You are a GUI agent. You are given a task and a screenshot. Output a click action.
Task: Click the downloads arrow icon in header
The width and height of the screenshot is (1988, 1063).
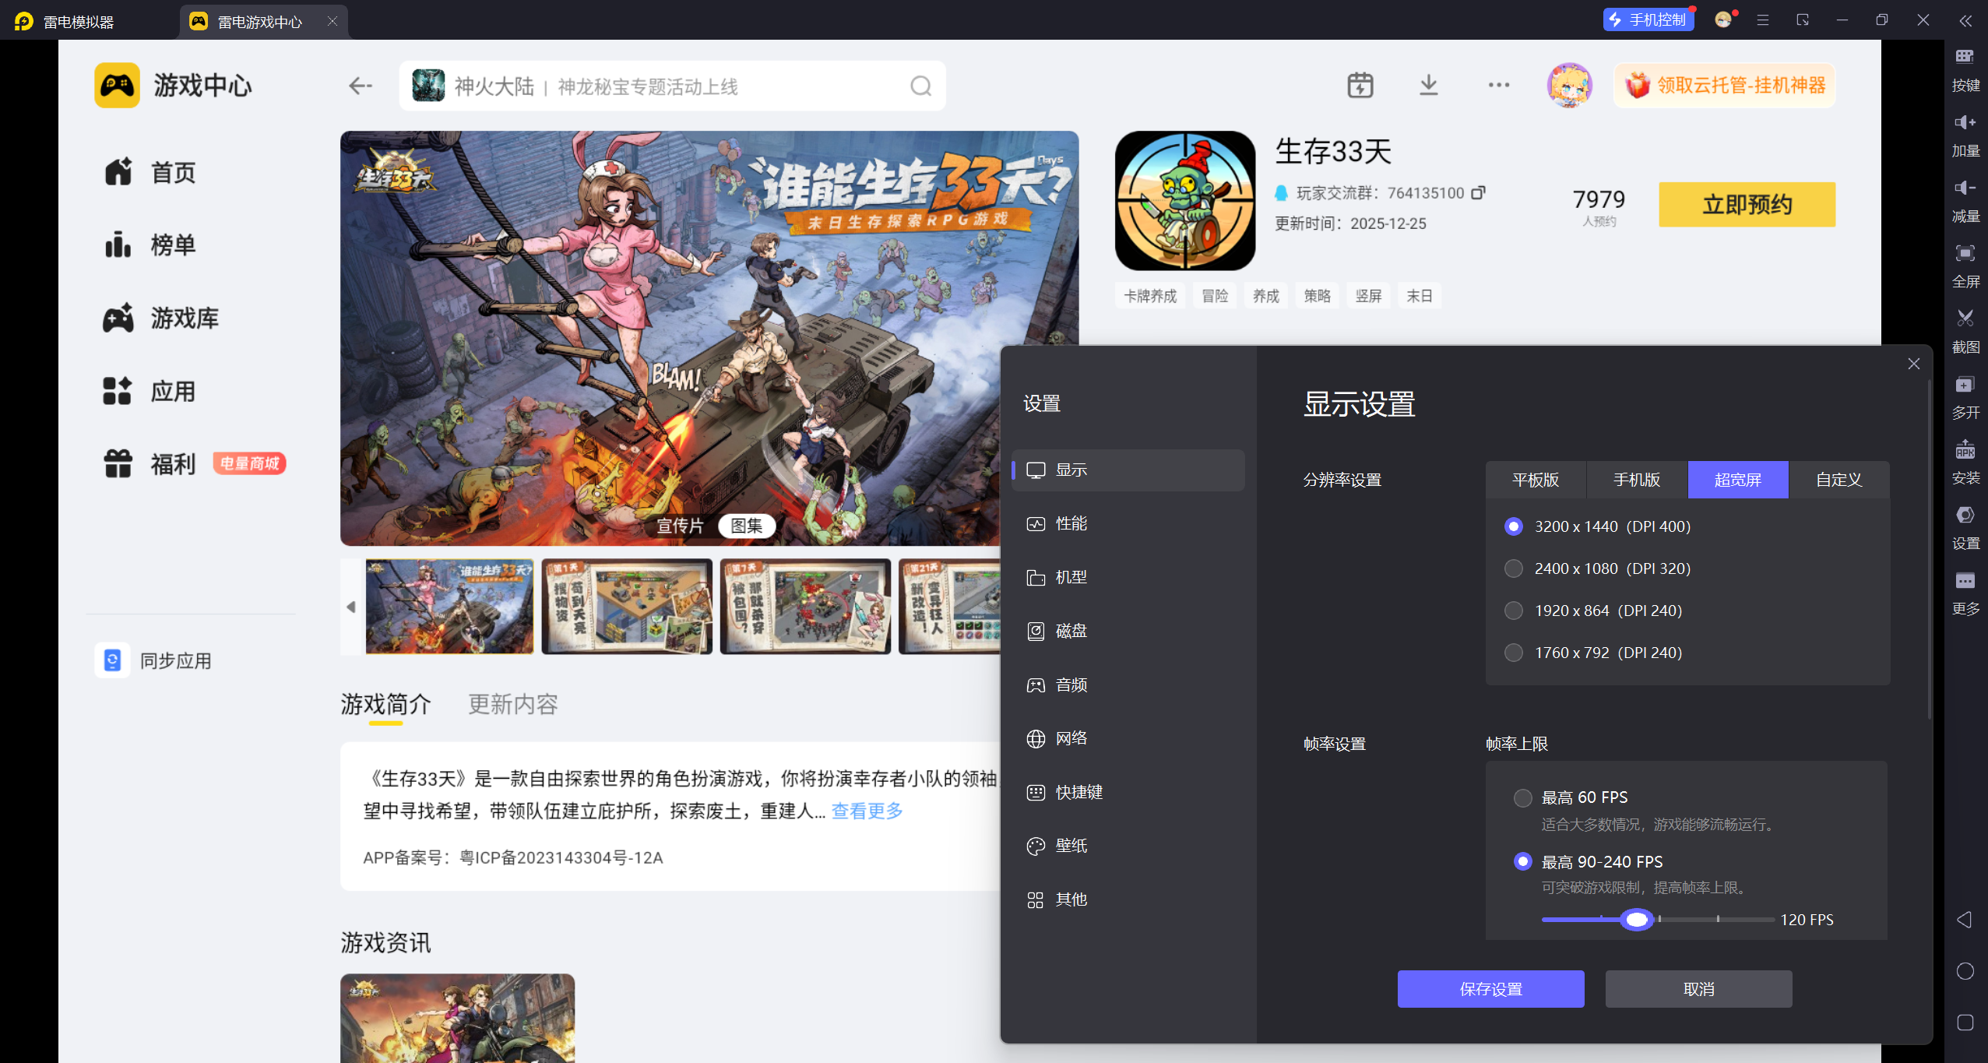[1429, 85]
